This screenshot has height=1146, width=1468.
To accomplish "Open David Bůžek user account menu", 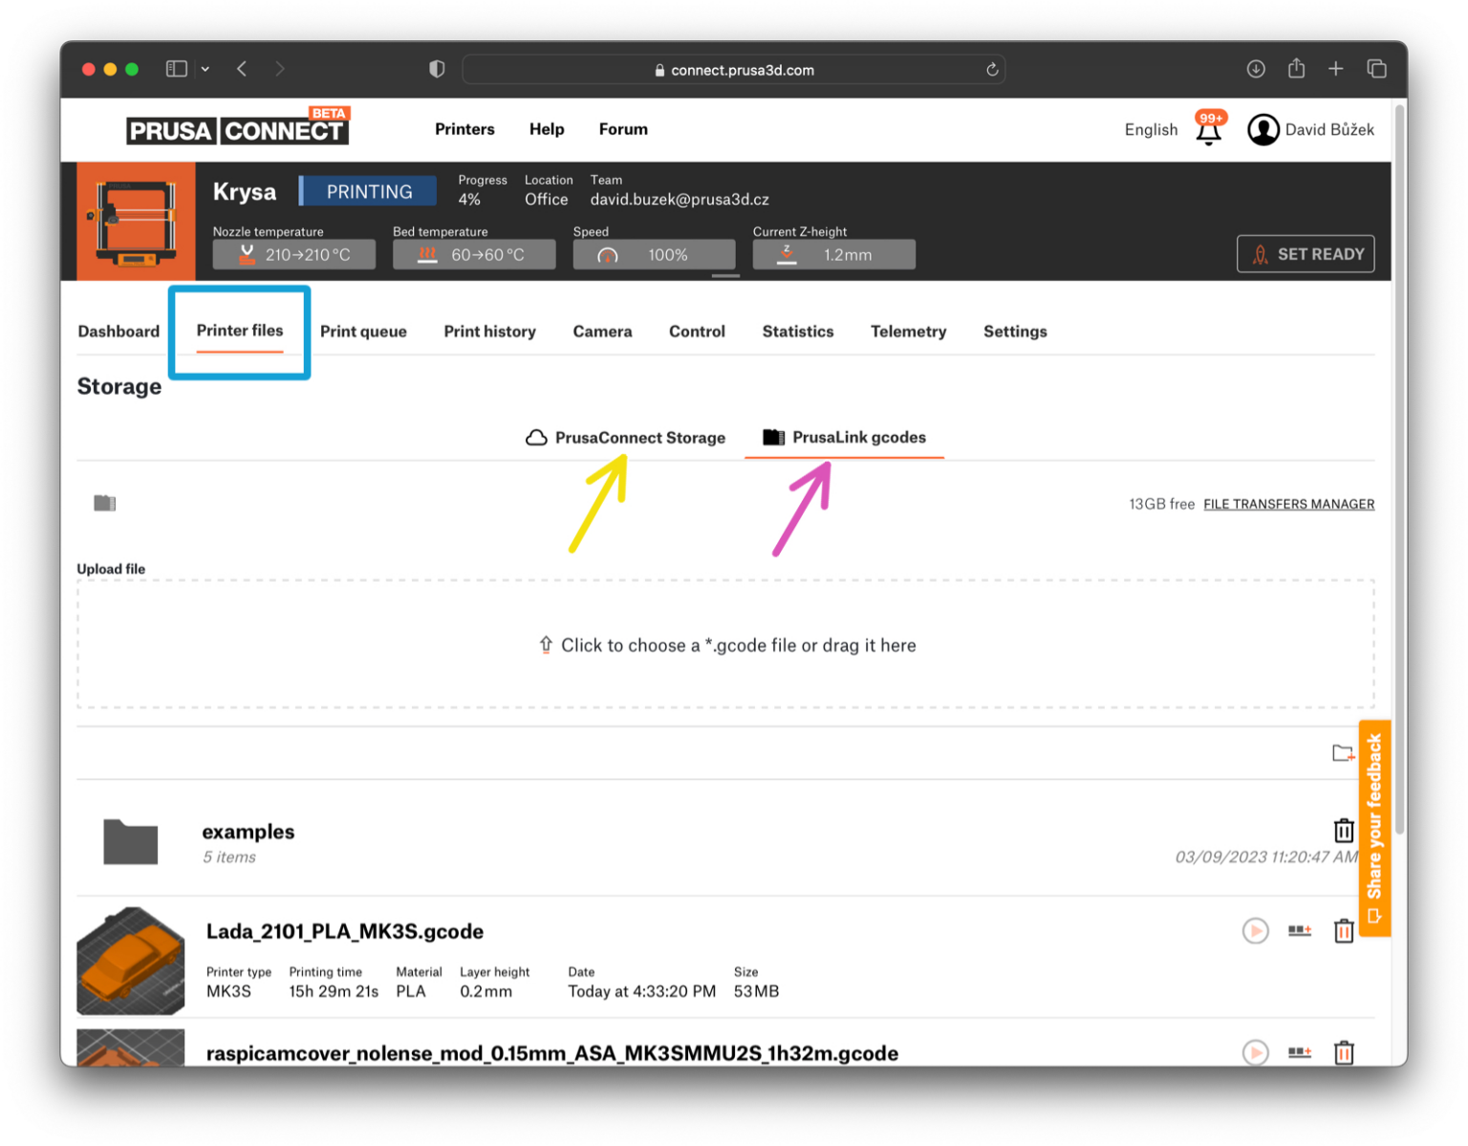I will [x=1310, y=130].
